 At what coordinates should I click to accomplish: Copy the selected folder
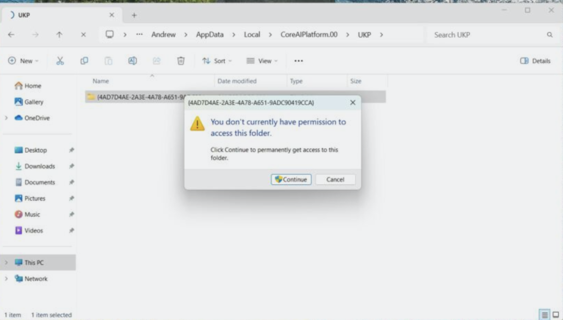pyautogui.click(x=84, y=60)
